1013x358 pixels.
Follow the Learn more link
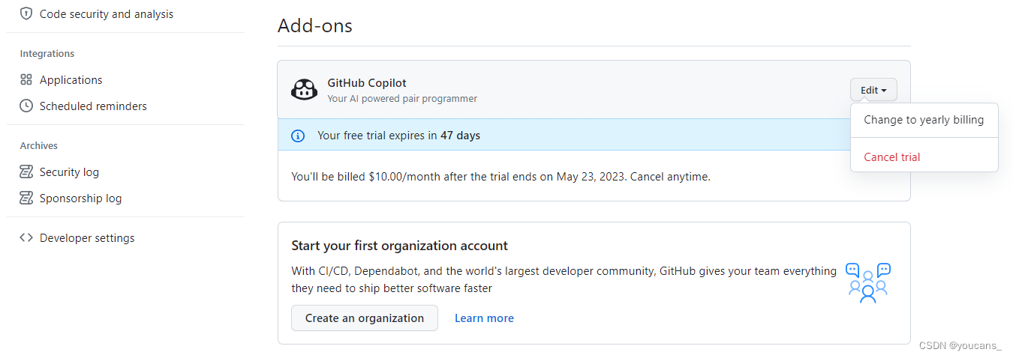pos(484,318)
